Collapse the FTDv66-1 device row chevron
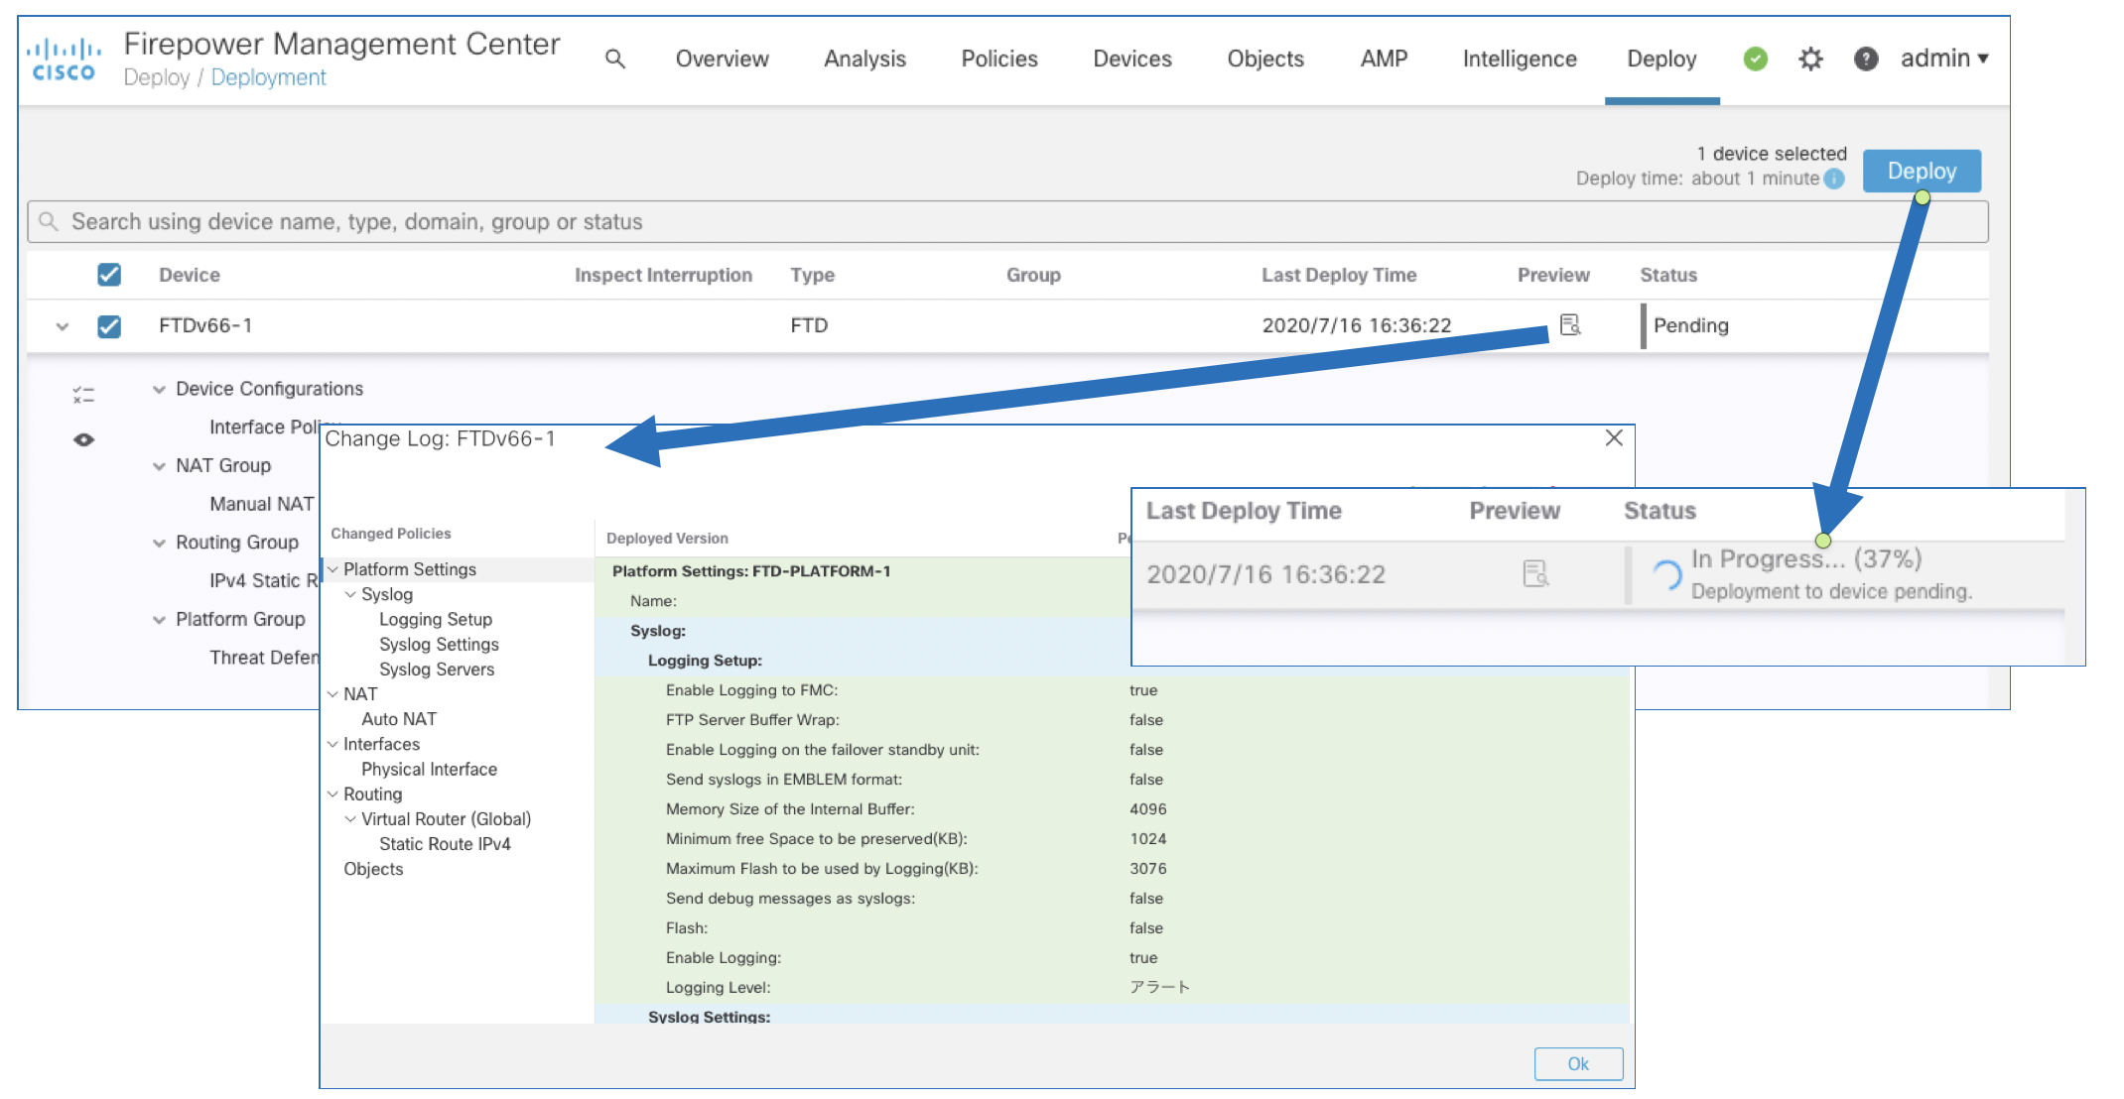2124x1099 pixels. [x=63, y=326]
